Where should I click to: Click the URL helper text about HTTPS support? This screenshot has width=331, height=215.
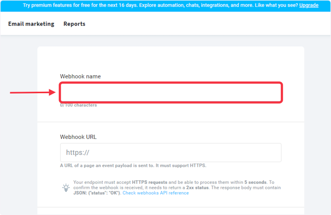(x=133, y=166)
